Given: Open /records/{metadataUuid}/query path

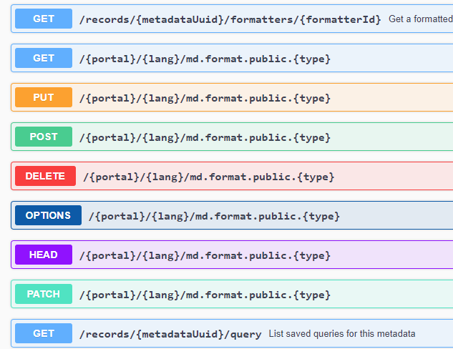Looking at the screenshot, I should (170, 334).
